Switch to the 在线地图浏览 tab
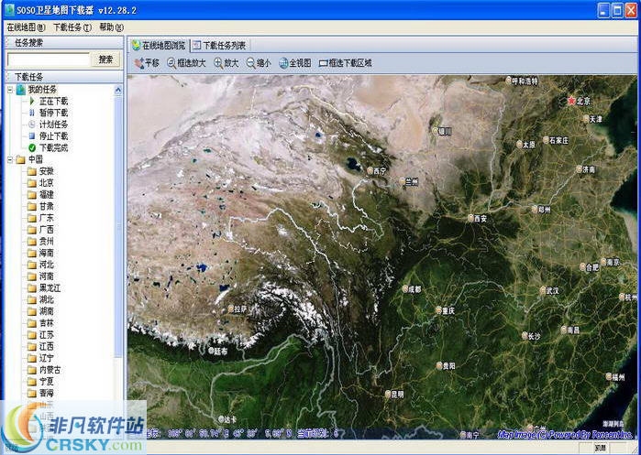Viewport: 641px width, 455px height. (159, 45)
